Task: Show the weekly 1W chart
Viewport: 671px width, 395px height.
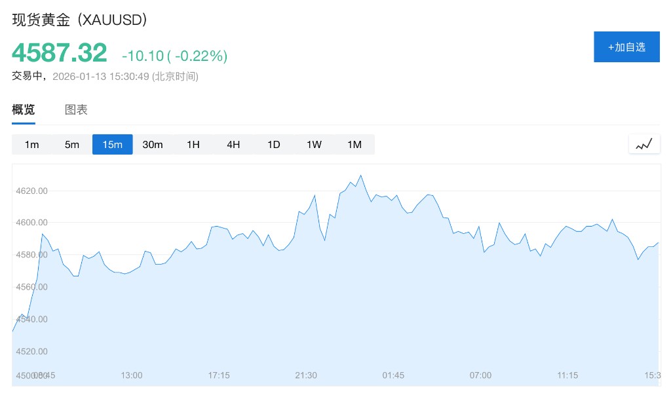Action: click(x=314, y=144)
